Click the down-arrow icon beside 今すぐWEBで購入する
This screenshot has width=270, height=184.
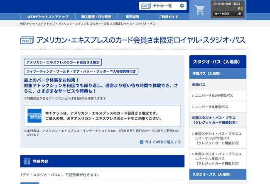click(141, 142)
